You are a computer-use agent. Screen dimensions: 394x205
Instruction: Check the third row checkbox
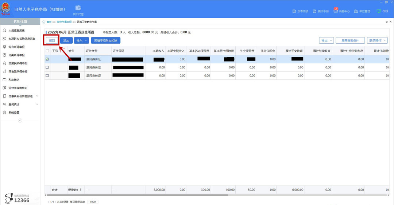coord(47,76)
